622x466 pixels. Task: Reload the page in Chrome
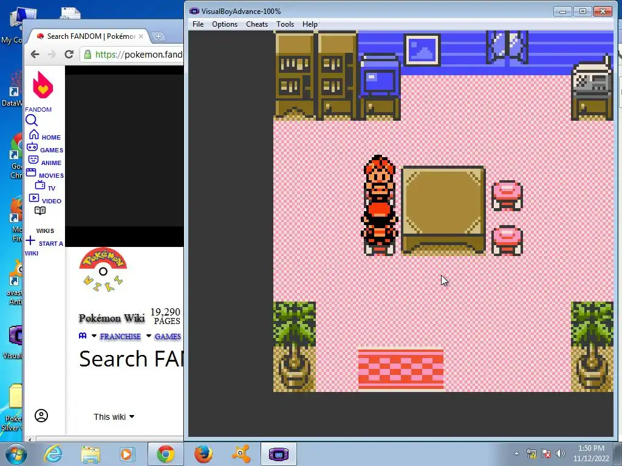point(69,54)
